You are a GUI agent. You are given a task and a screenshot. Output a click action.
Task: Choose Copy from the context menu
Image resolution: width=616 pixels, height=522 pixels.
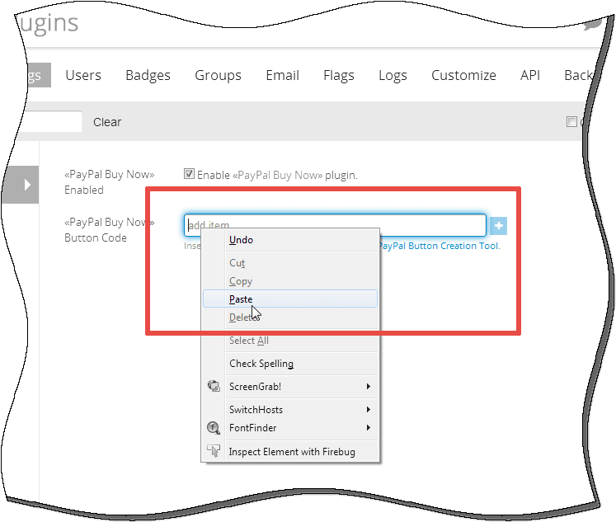290,281
